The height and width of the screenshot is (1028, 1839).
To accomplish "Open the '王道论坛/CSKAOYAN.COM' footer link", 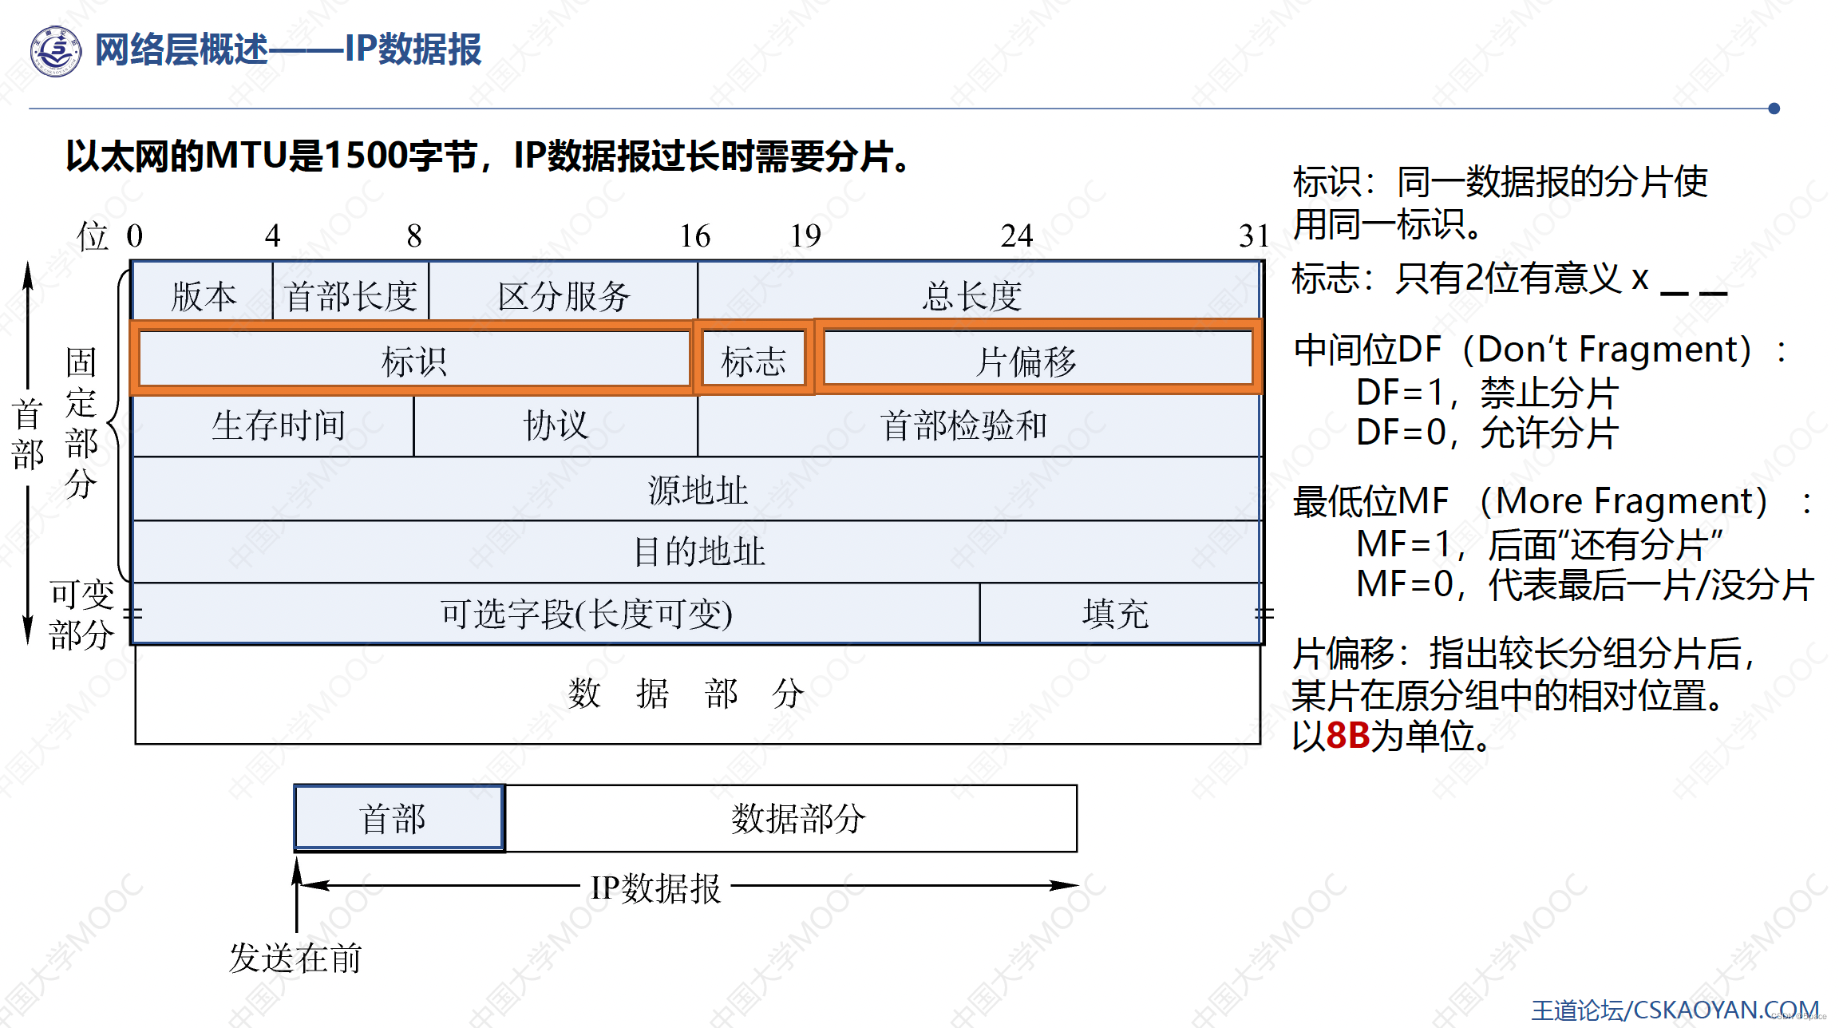I will click(1675, 1010).
